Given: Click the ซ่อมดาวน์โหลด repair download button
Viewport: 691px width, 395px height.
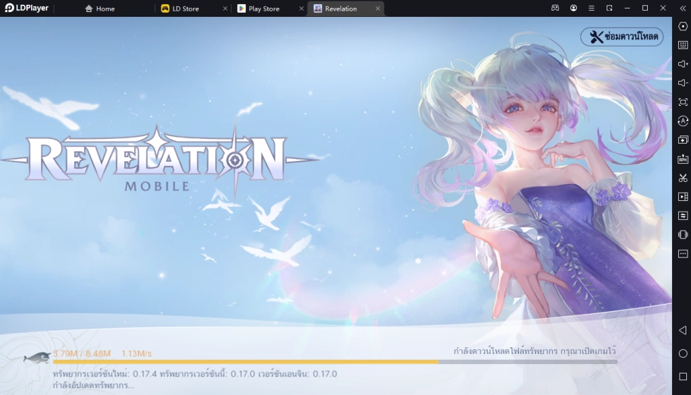Looking at the screenshot, I should pos(621,36).
